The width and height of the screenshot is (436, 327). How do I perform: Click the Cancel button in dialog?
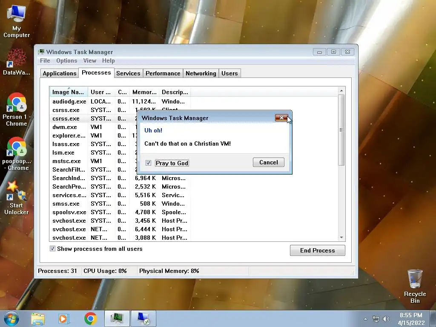(x=269, y=162)
